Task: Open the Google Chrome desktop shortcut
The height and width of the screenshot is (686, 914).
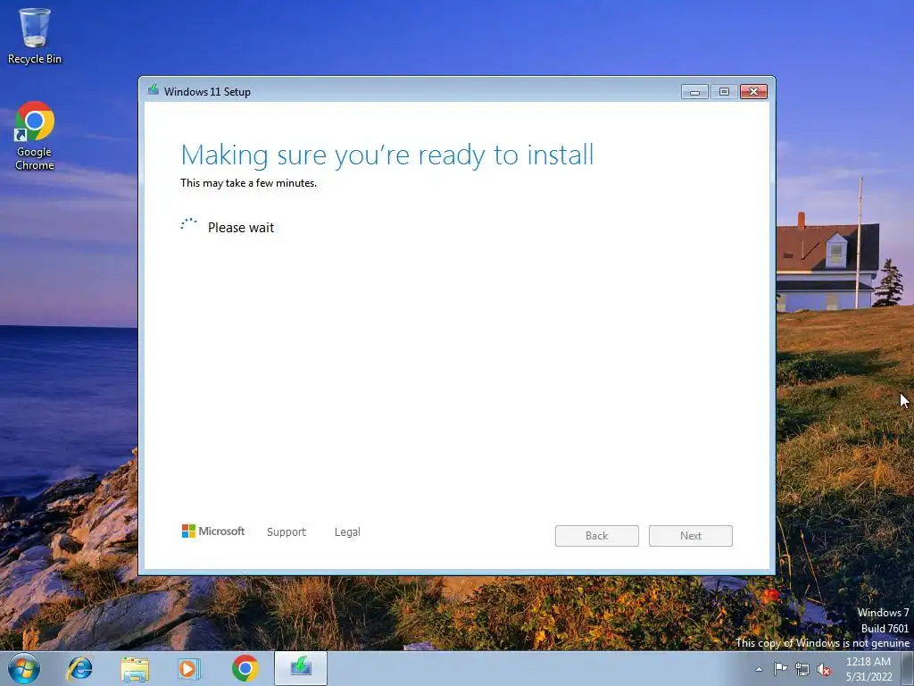Action: click(35, 136)
